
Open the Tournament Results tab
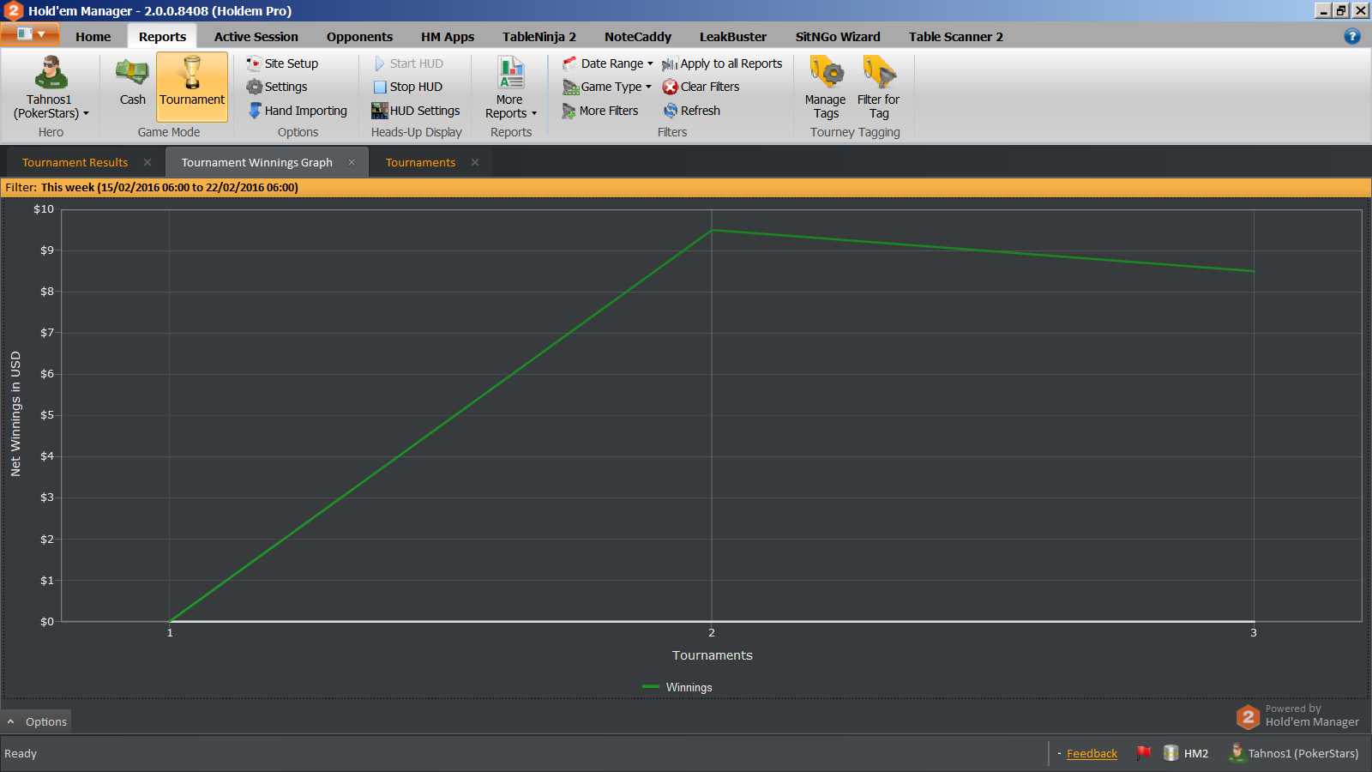click(x=75, y=162)
